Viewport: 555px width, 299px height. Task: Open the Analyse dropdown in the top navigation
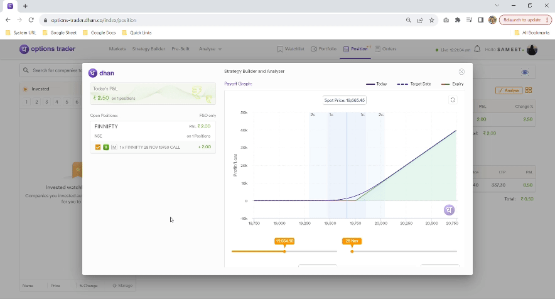tap(208, 49)
